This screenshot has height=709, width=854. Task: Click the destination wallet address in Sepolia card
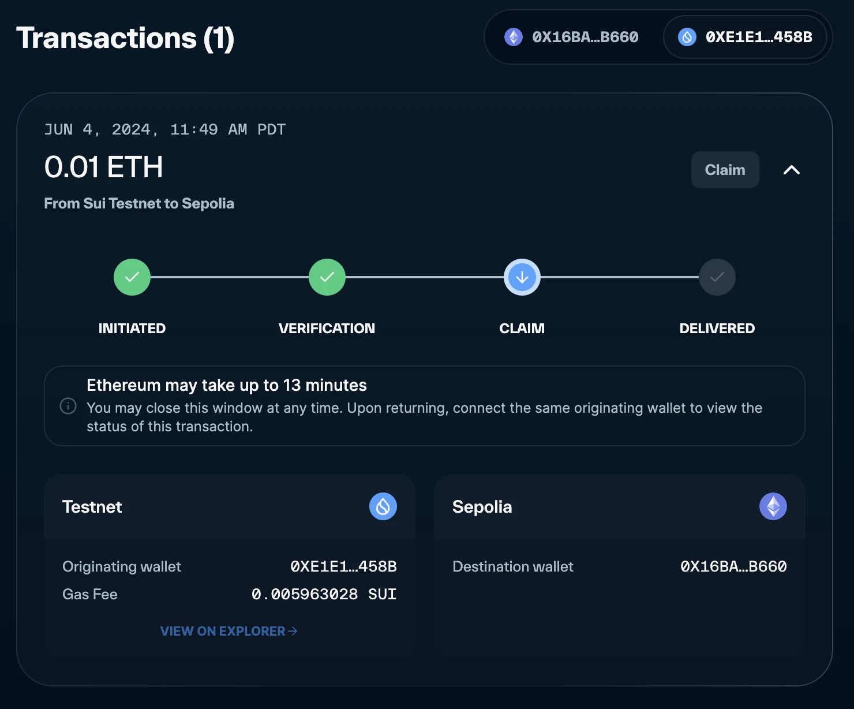coord(733,566)
